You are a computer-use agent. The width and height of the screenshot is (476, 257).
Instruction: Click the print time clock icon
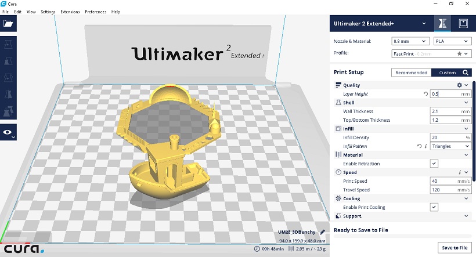tap(257, 249)
